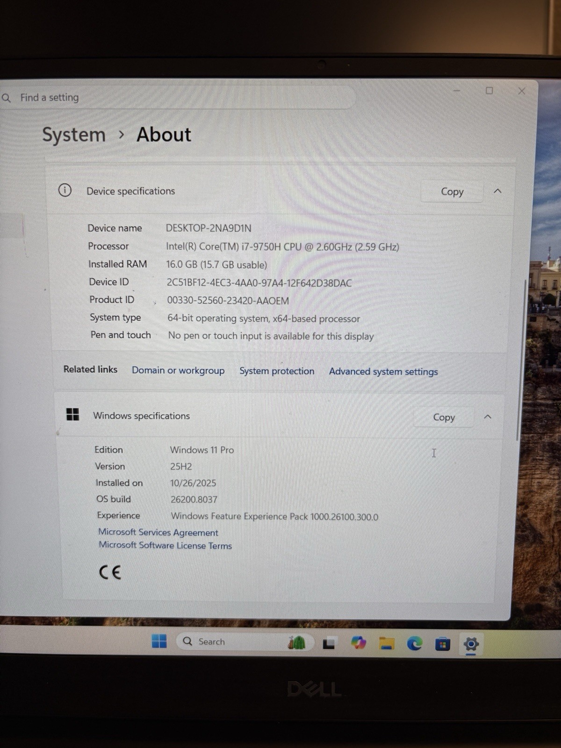Click the 16.0 GB installed RAM value

pos(216,265)
